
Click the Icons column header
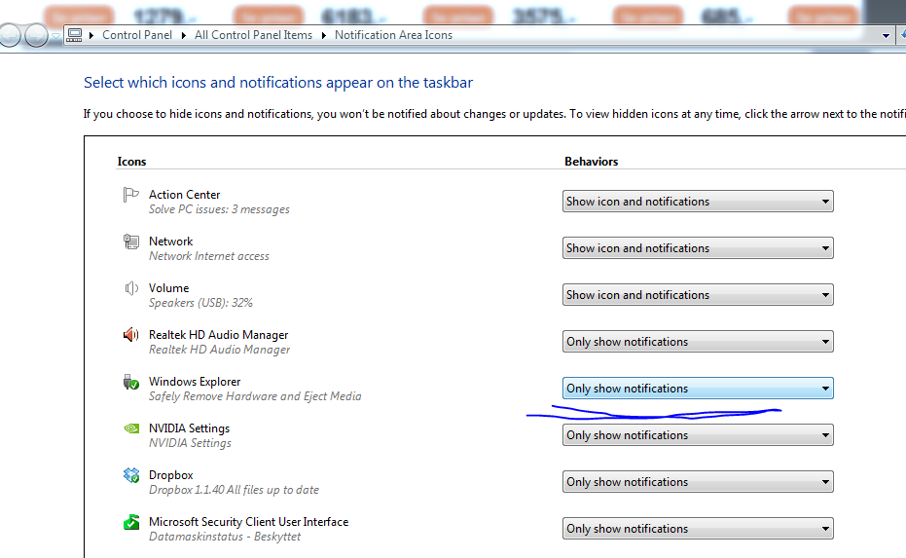tap(131, 162)
